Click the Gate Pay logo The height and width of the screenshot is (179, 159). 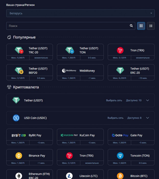(120, 135)
